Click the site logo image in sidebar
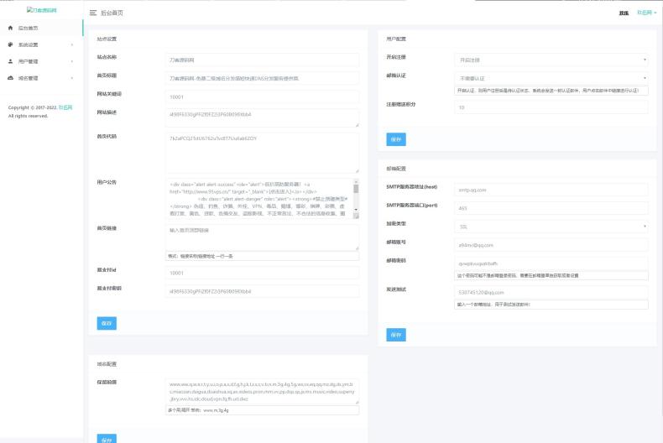This screenshot has width=663, height=443. (x=41, y=10)
